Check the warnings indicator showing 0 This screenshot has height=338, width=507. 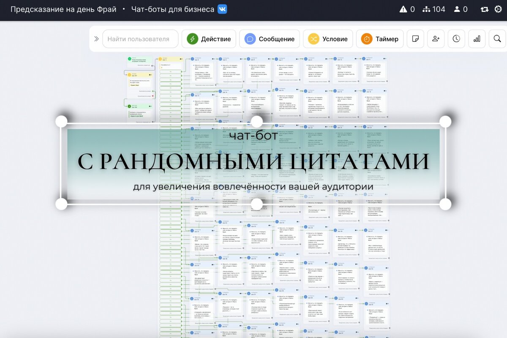[x=406, y=9]
